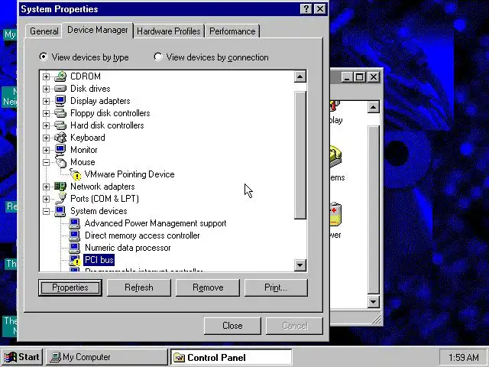Collapse the Mouse category

46,162
